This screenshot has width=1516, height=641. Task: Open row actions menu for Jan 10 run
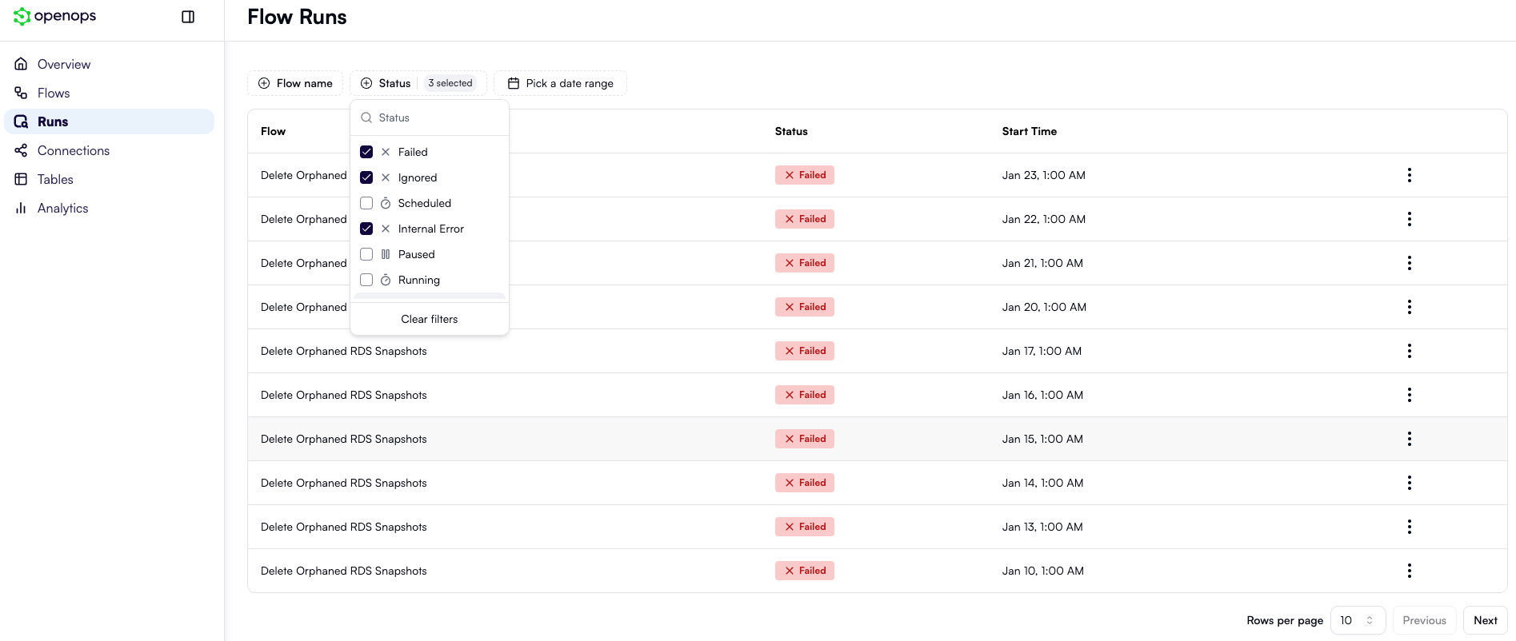[1409, 571]
